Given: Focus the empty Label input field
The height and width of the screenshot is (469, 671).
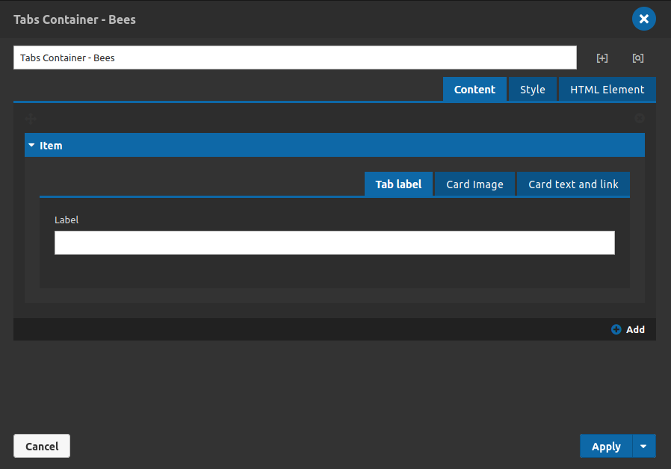Looking at the screenshot, I should click(335, 243).
